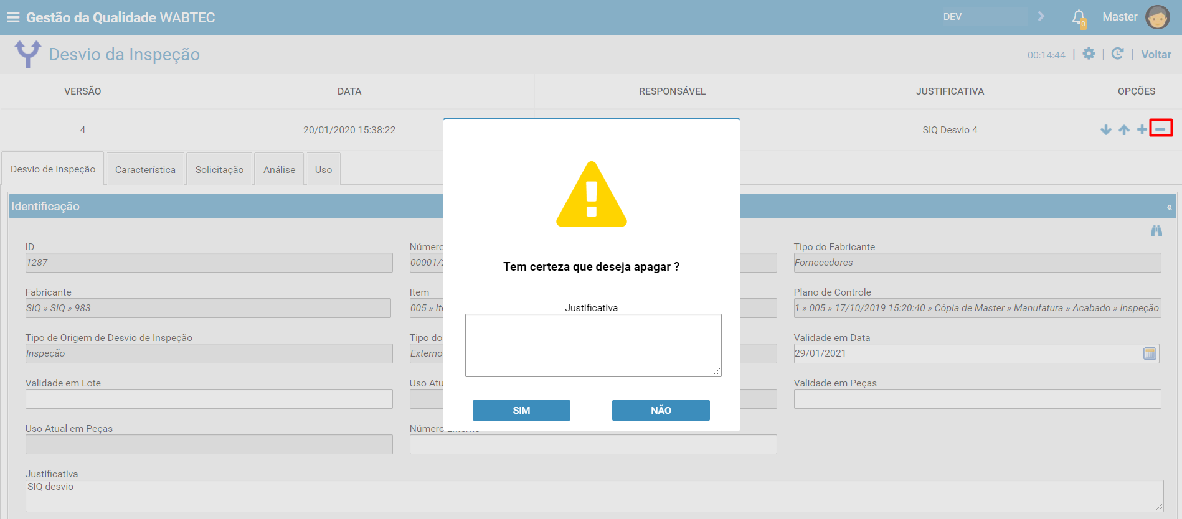Click the DEV environment field
The width and height of the screenshot is (1182, 519).
[x=985, y=17]
